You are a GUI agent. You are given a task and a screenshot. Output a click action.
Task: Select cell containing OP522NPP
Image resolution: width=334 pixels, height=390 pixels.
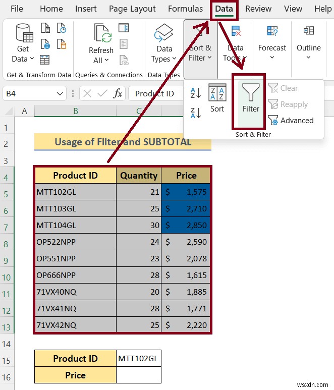pos(75,242)
